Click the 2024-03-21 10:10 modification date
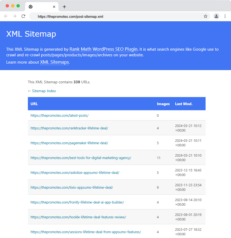This screenshot has height=238, width=231. 188,158
